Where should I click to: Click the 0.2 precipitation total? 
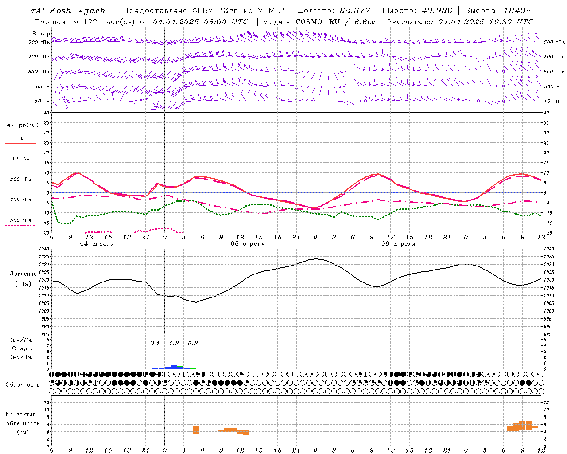point(193,343)
